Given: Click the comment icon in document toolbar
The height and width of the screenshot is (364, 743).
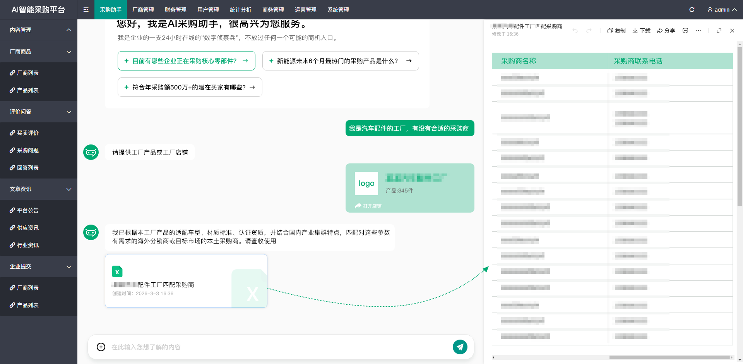Looking at the screenshot, I should pos(685,31).
